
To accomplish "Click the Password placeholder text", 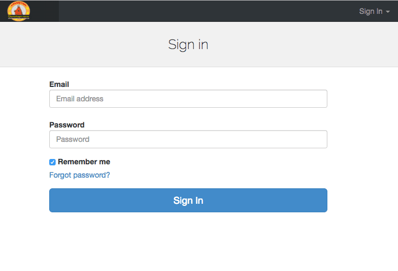I will tap(73, 139).
